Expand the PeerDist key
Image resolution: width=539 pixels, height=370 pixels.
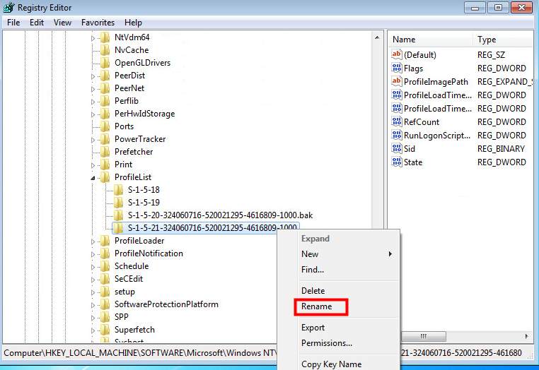click(x=93, y=76)
